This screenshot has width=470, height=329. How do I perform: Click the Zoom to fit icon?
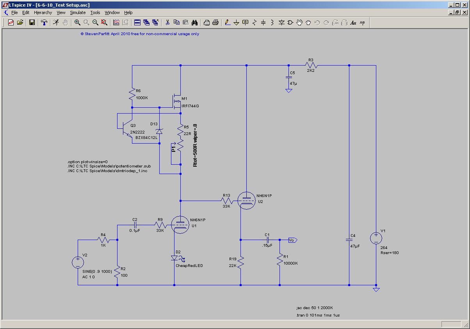pyautogui.click(x=104, y=23)
